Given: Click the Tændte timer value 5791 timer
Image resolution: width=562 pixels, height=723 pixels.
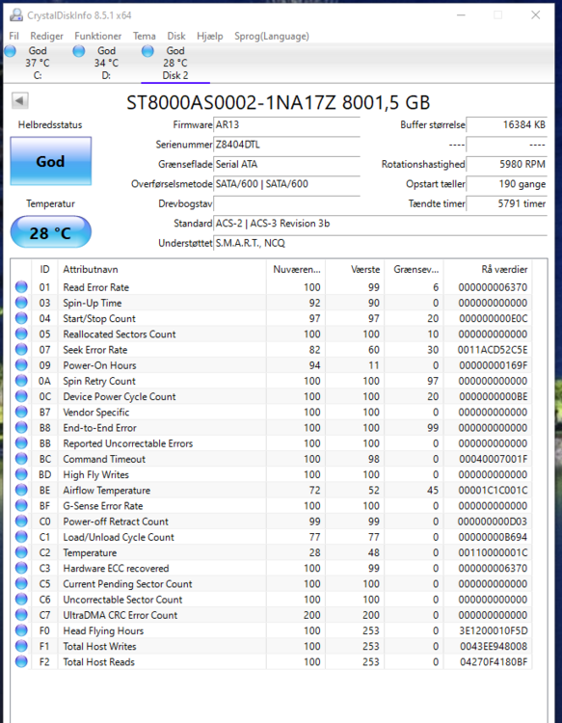Looking at the screenshot, I should [507, 203].
